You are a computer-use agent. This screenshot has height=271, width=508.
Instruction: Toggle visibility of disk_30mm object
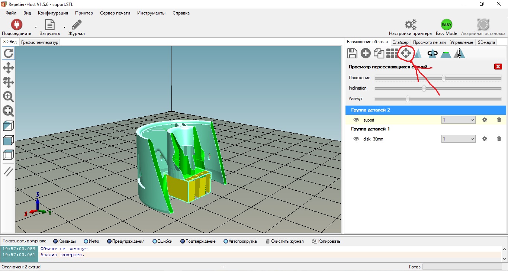tap(356, 139)
